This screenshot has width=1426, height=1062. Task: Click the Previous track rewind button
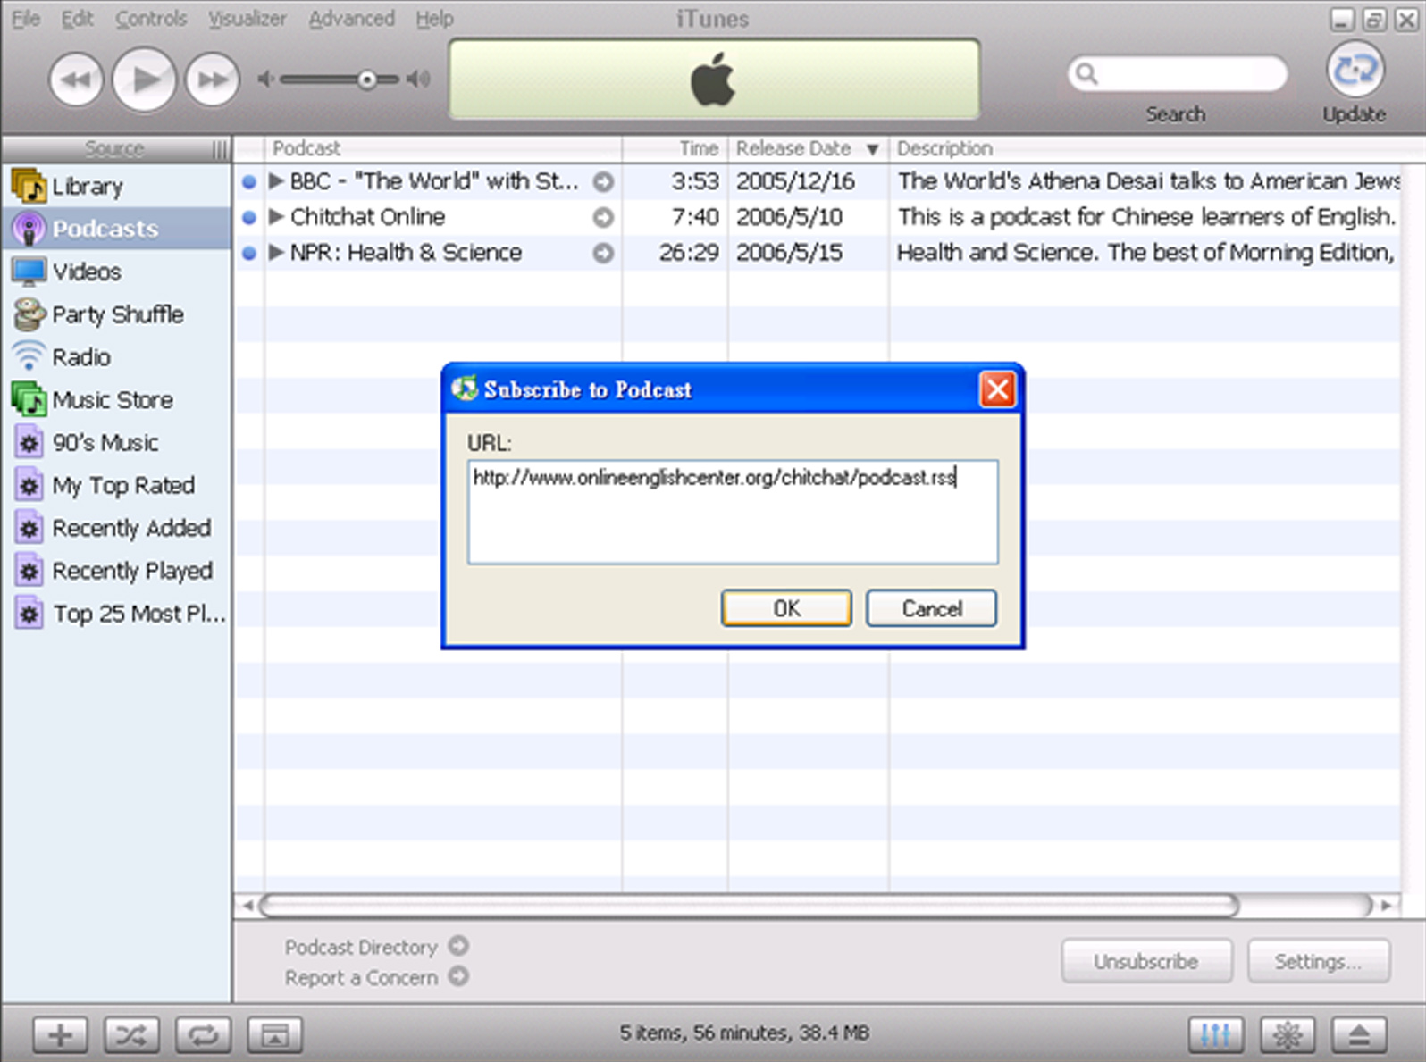coord(76,80)
